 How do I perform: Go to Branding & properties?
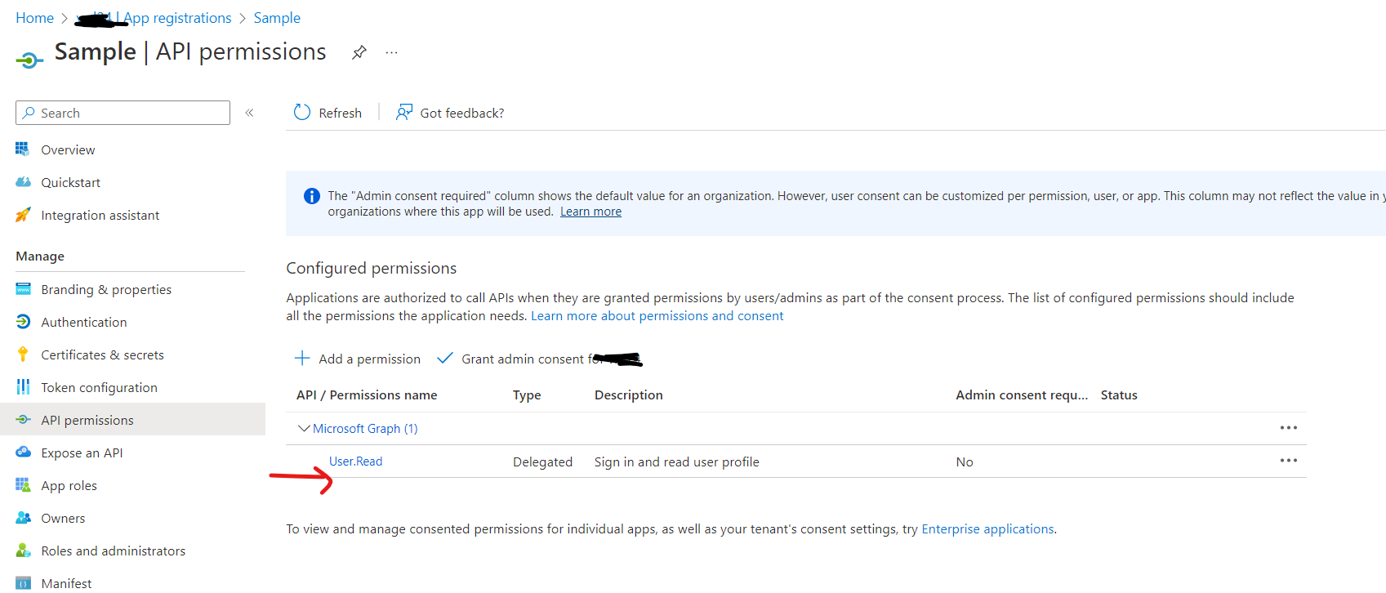tap(106, 289)
